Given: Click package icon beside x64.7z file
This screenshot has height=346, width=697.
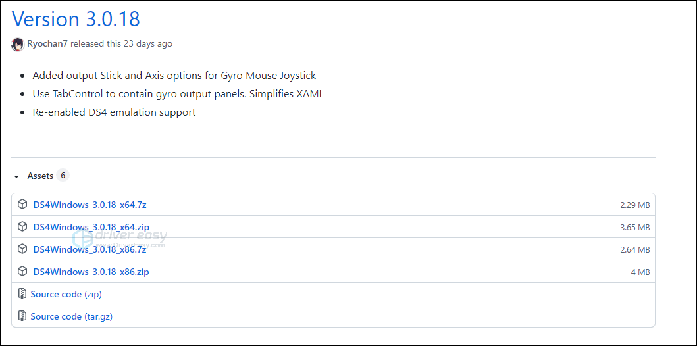Looking at the screenshot, I should pyautogui.click(x=22, y=205).
